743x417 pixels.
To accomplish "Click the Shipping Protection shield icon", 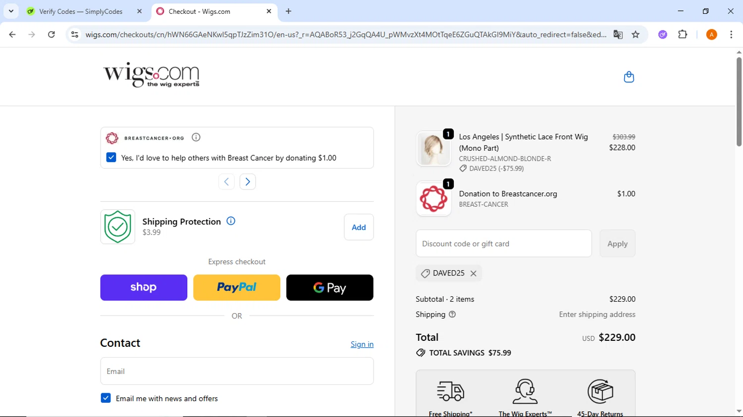I will [117, 227].
